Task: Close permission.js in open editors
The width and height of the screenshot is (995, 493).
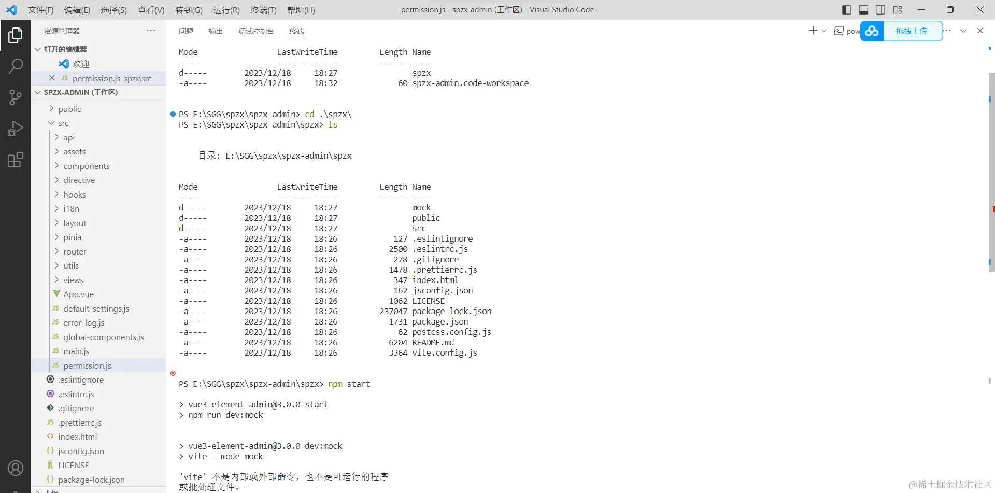Action: [52, 78]
